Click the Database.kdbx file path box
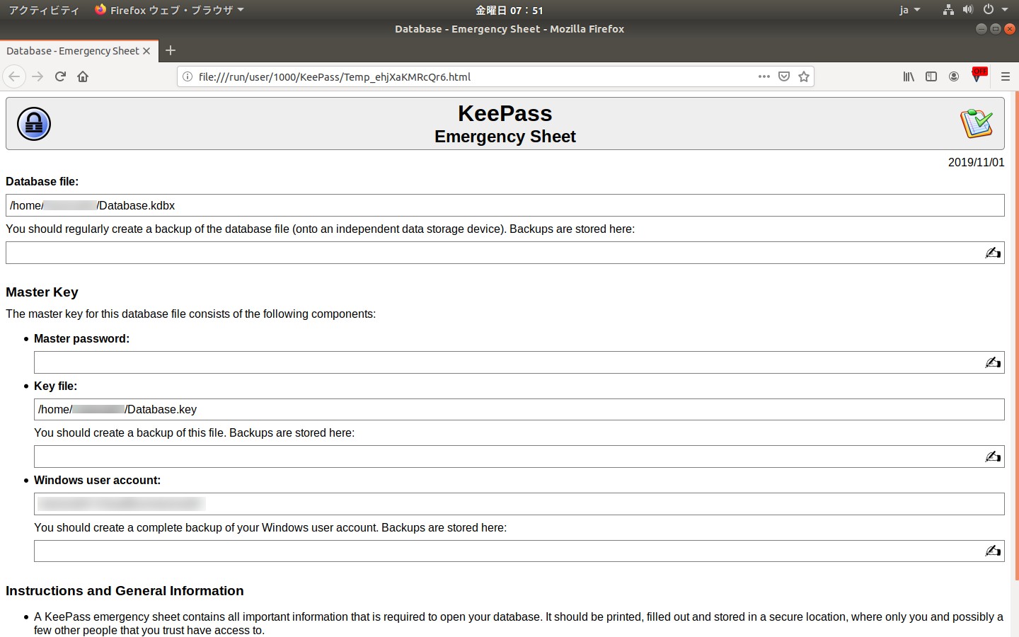1019x637 pixels. (x=505, y=205)
